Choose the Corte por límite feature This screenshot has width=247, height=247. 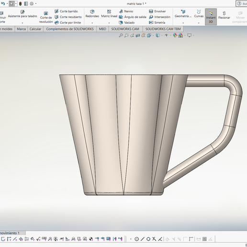(67, 22)
